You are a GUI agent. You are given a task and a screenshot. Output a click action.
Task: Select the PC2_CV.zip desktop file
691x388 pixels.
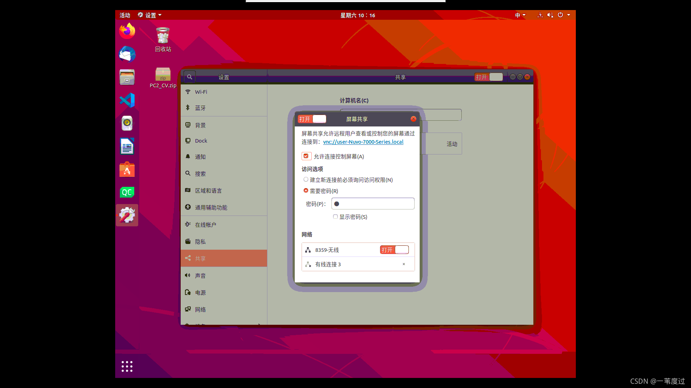163,78
